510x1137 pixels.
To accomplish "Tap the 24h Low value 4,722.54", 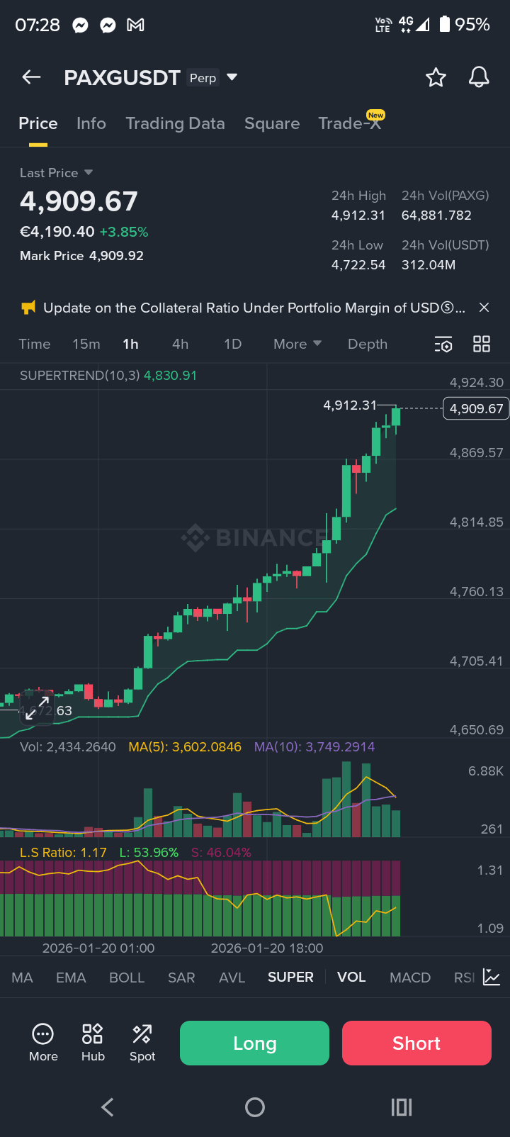I will (x=358, y=264).
